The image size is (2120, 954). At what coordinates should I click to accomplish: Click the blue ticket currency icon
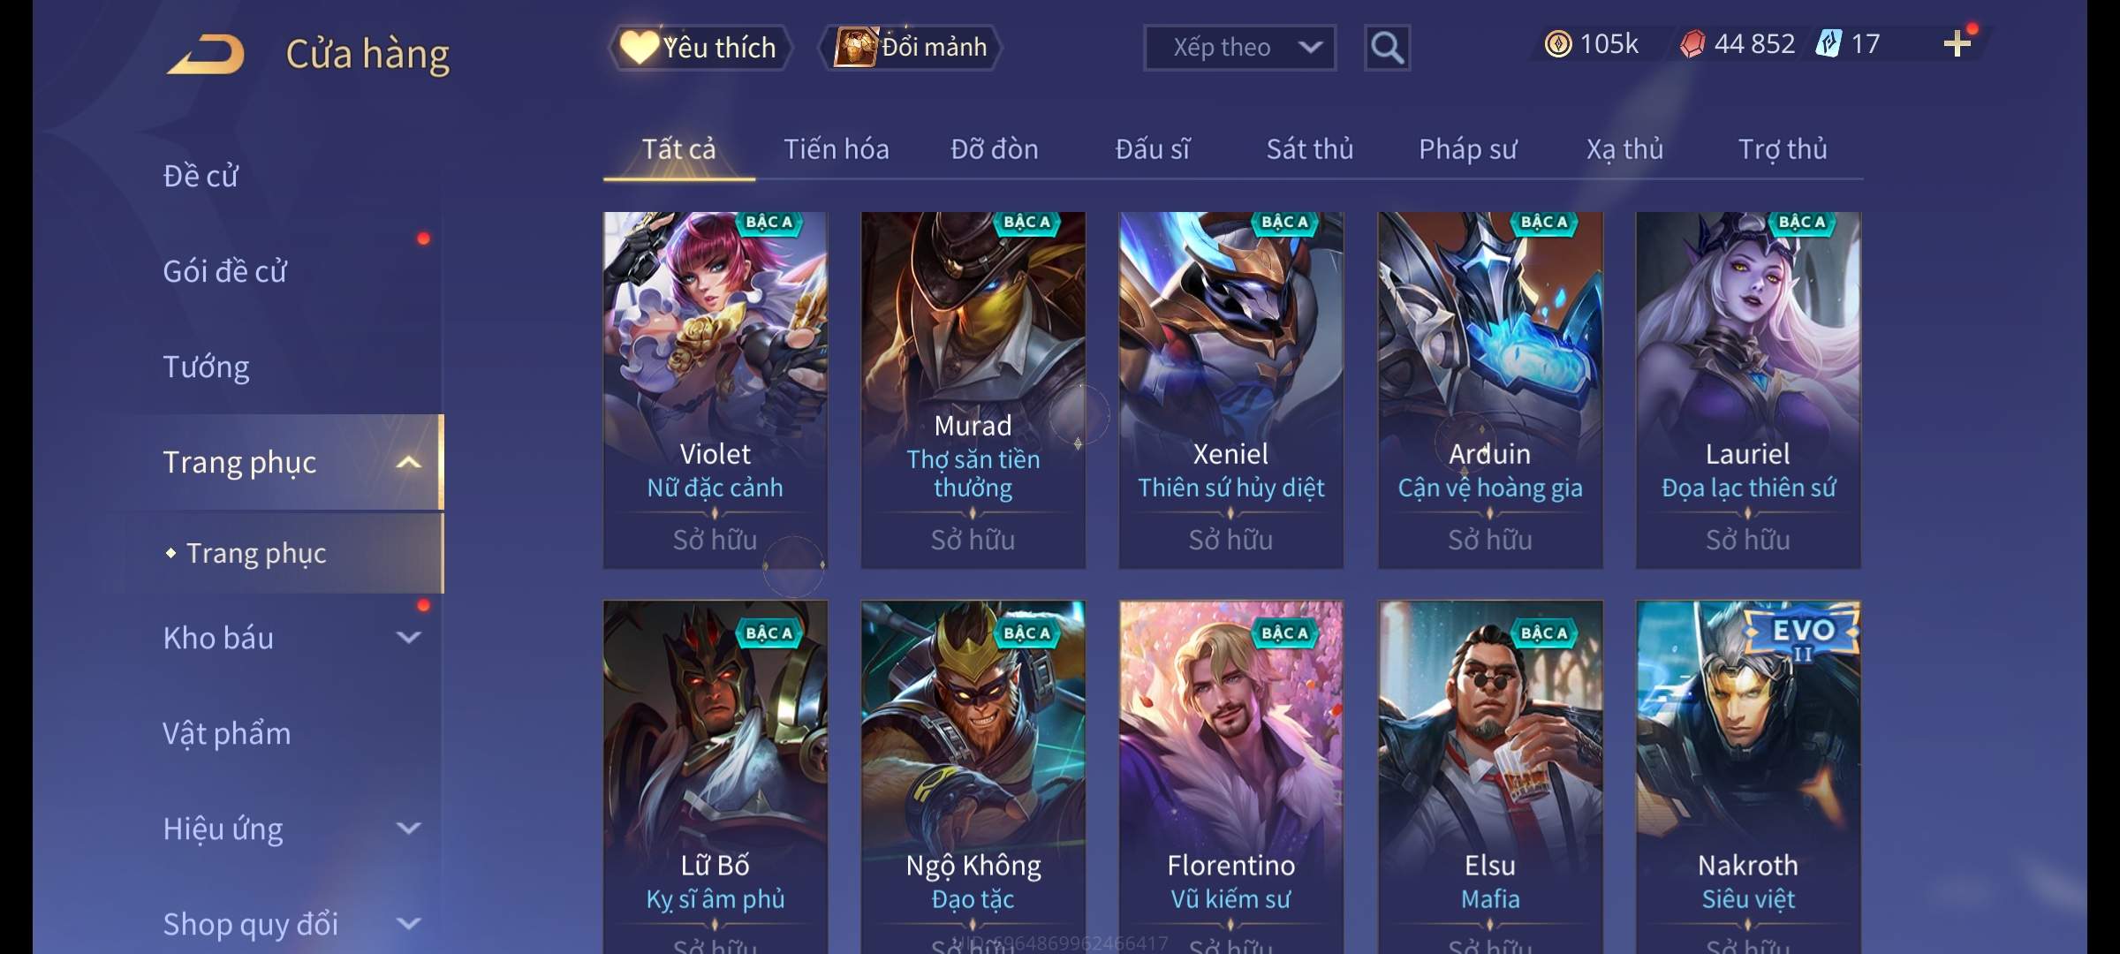click(x=1828, y=44)
